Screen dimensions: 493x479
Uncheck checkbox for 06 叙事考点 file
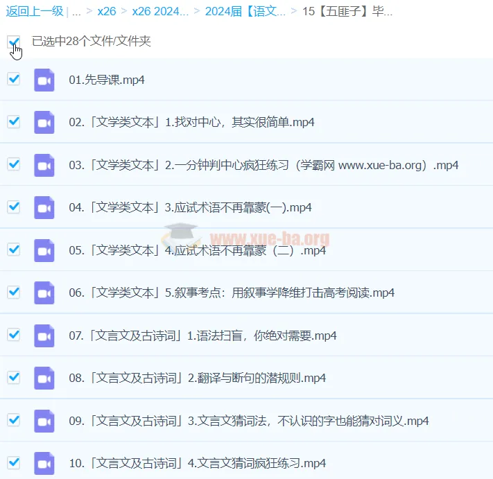coord(13,292)
